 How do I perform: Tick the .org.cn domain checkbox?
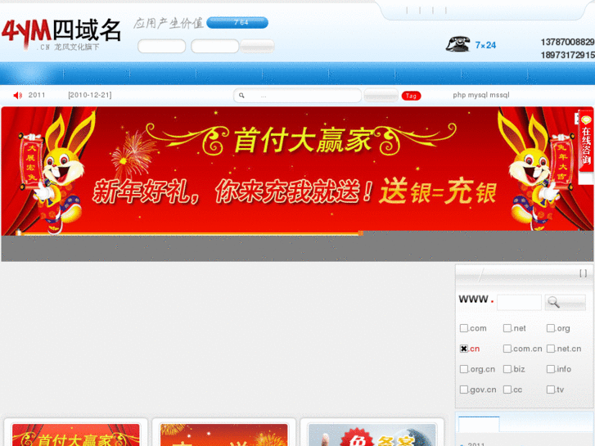[464, 369]
